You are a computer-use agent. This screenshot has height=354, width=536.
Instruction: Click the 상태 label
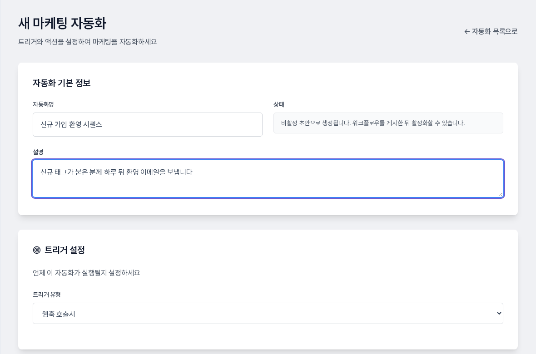coord(279,104)
